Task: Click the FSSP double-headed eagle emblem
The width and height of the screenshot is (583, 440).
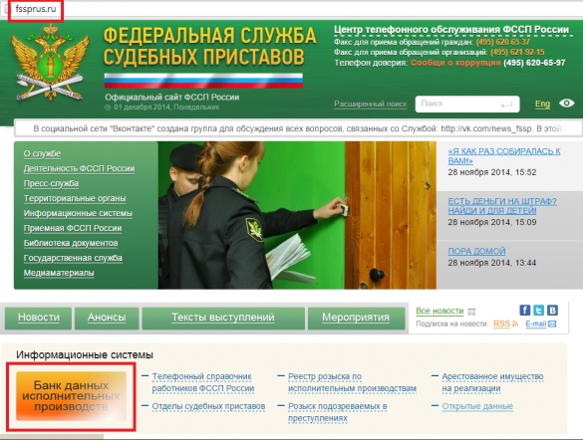Action: 50,63
